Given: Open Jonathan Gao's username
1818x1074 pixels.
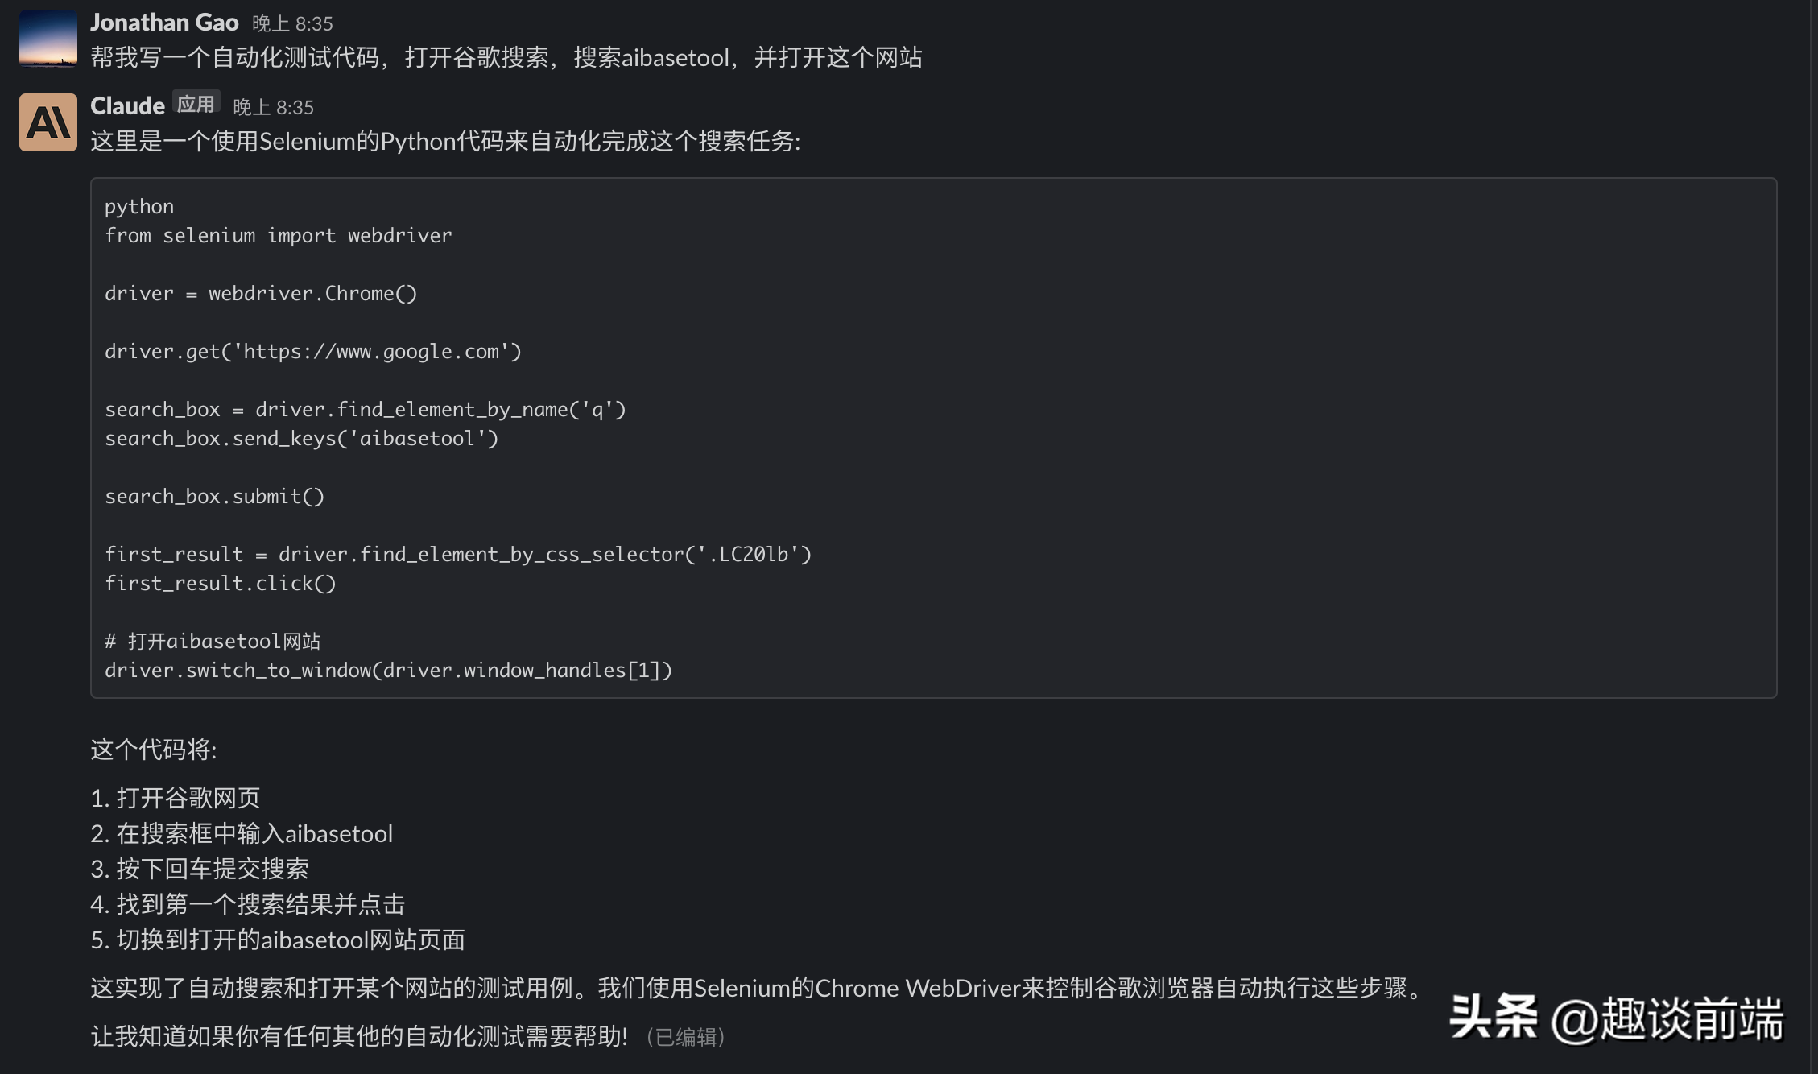Looking at the screenshot, I should click(x=164, y=22).
